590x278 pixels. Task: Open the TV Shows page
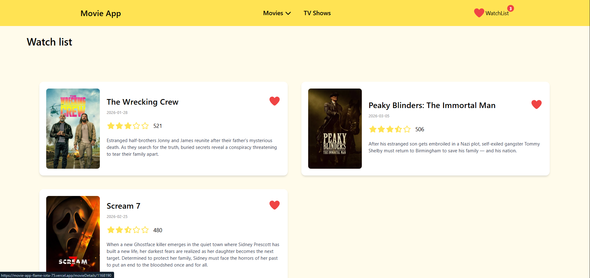tap(317, 13)
